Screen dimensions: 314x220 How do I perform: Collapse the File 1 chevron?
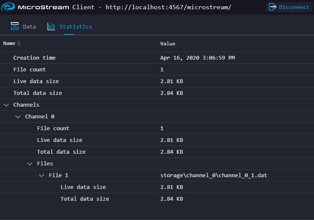(41, 175)
